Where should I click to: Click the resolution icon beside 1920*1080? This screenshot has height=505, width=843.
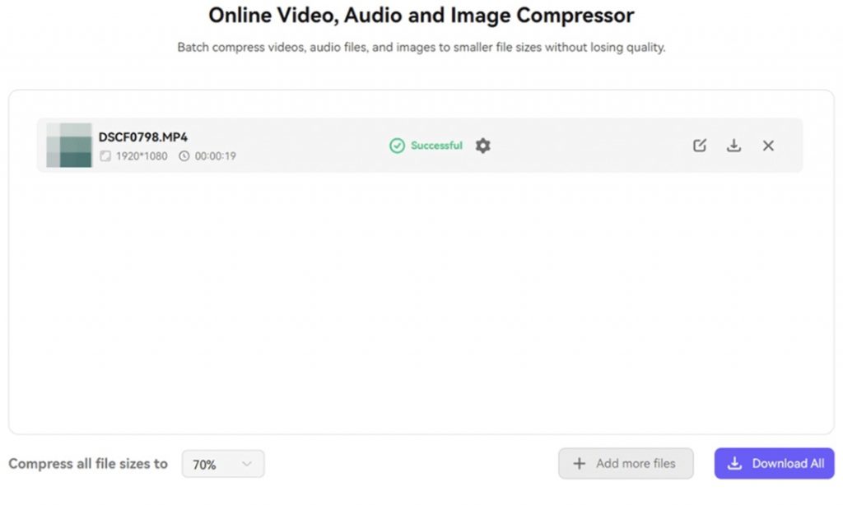pos(105,156)
